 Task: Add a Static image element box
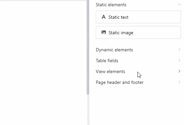pos(138,32)
